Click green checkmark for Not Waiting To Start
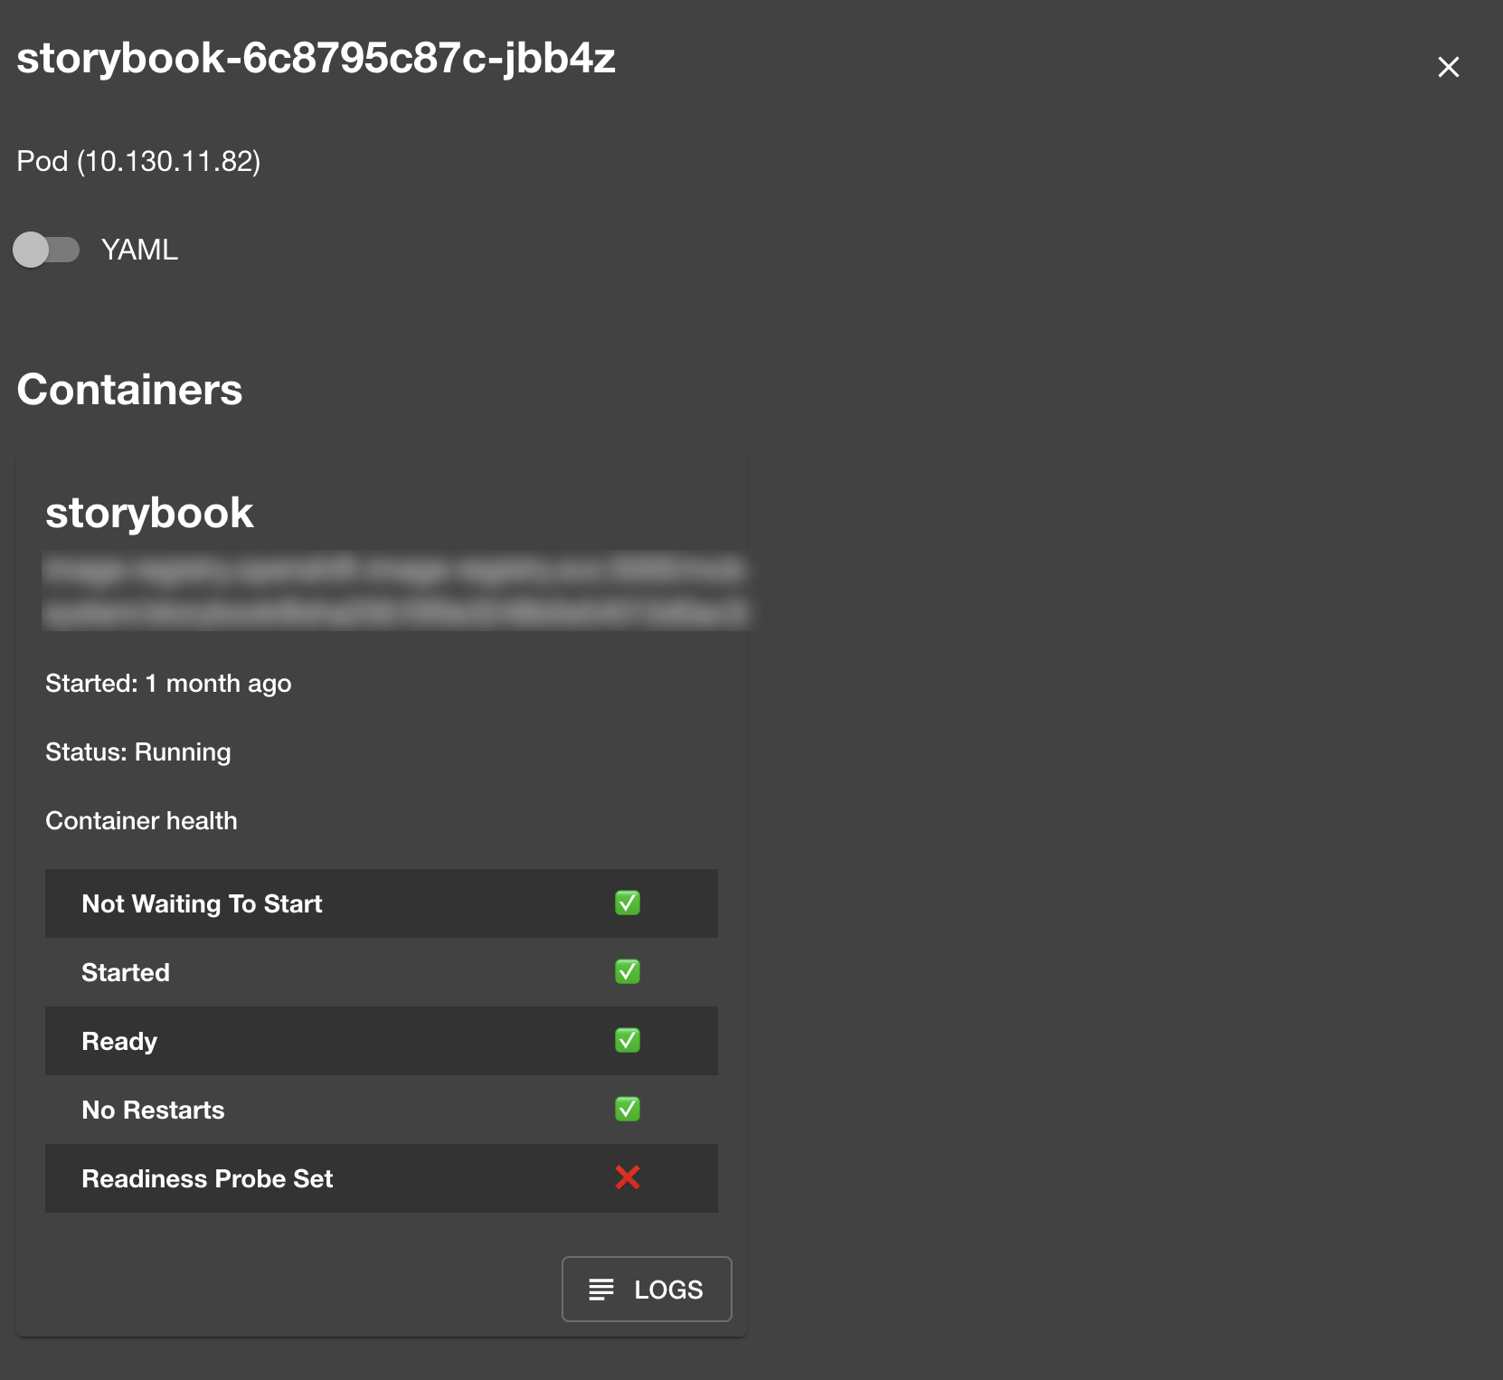The image size is (1503, 1380). tap(627, 903)
